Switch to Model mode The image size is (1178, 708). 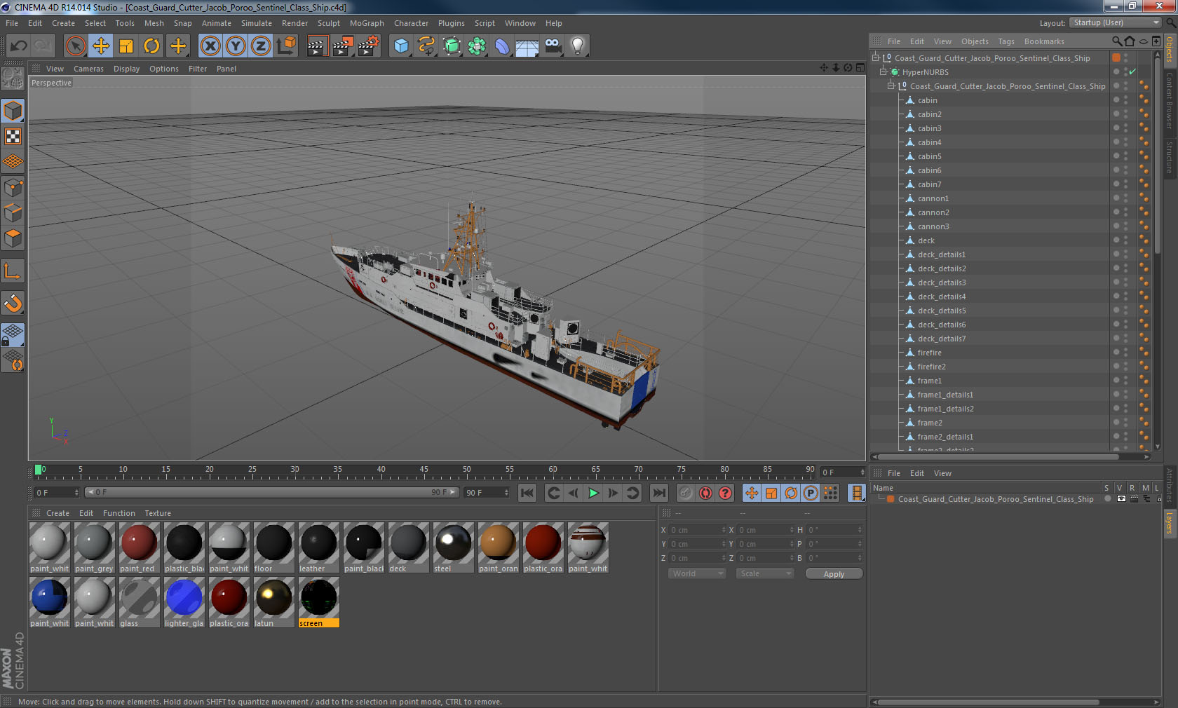[x=13, y=111]
